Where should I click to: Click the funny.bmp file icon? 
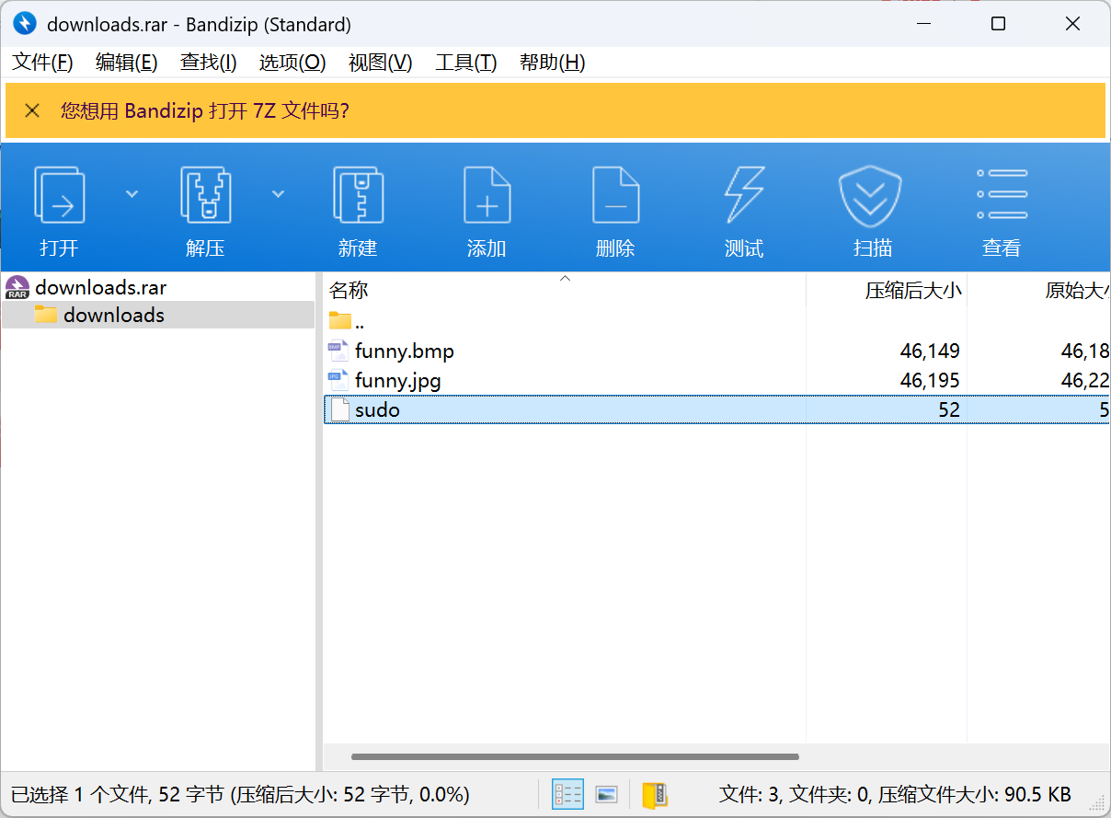(338, 351)
